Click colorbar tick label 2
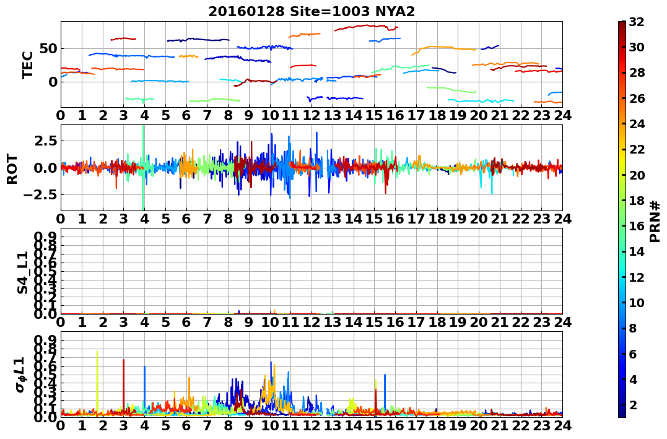Screen dimensions: 667x439 (632, 404)
